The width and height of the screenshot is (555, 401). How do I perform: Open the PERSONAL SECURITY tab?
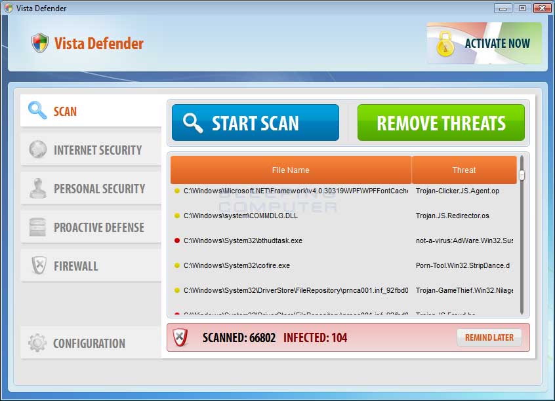tap(91, 188)
